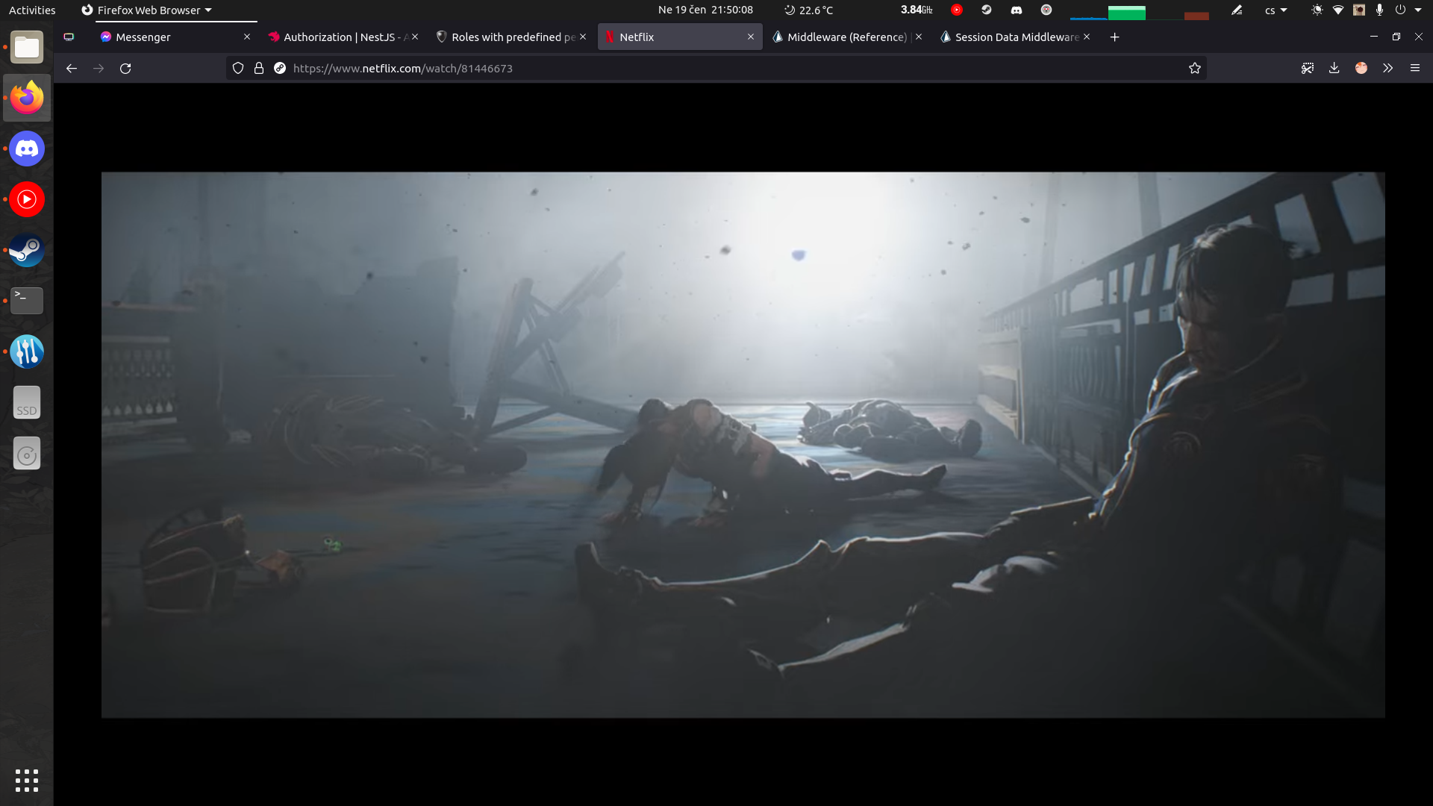Open the Firefox hamburger application menu
The width and height of the screenshot is (1433, 806).
click(1414, 68)
